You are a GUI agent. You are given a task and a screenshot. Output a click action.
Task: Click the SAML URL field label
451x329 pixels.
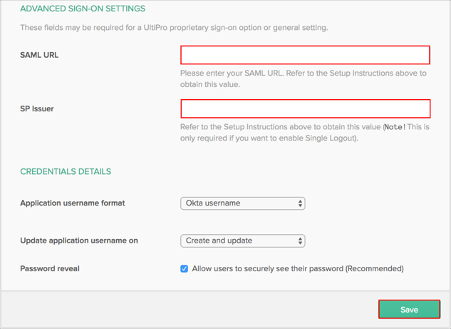click(39, 55)
